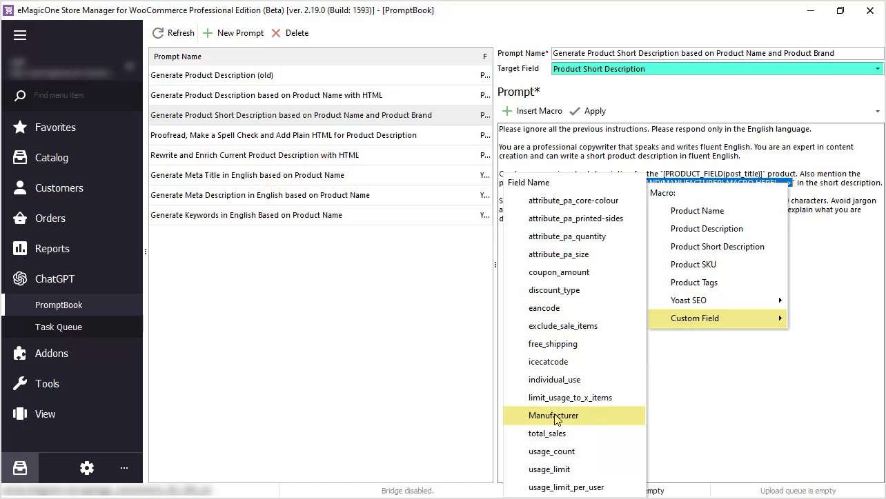Click the Prompt Name input field
The width and height of the screenshot is (886, 499).
tap(716, 53)
